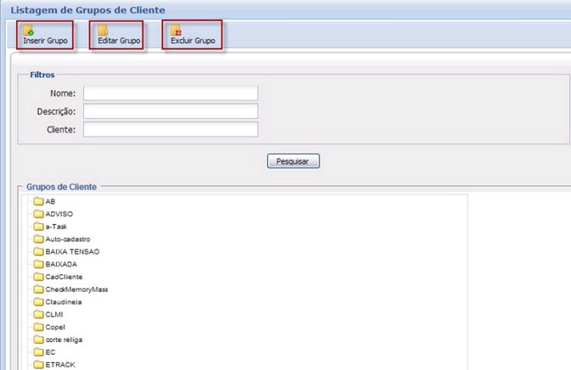Click the a-Task folder icon

38,227
